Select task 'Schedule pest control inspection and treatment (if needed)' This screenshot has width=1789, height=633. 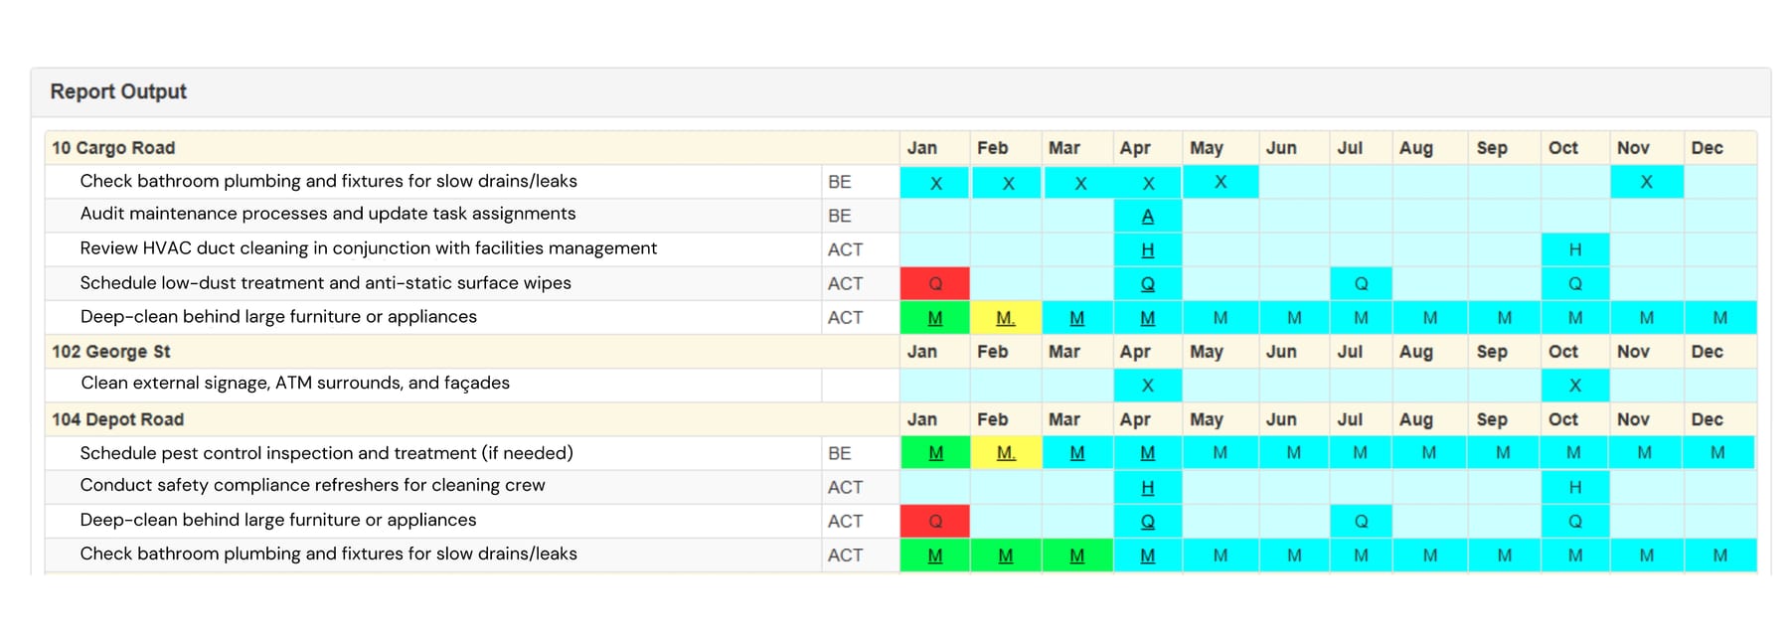(x=327, y=453)
